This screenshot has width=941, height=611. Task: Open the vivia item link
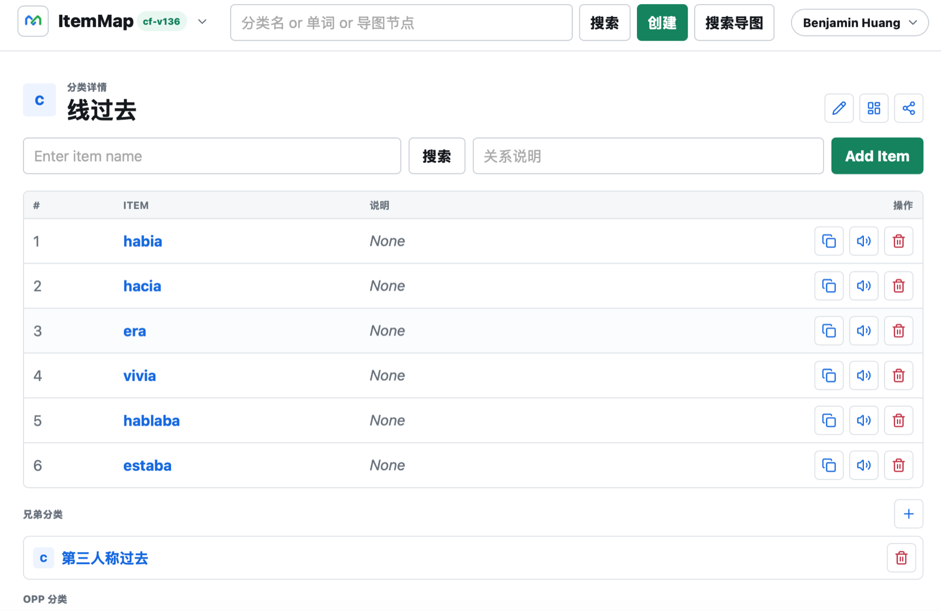pyautogui.click(x=139, y=375)
